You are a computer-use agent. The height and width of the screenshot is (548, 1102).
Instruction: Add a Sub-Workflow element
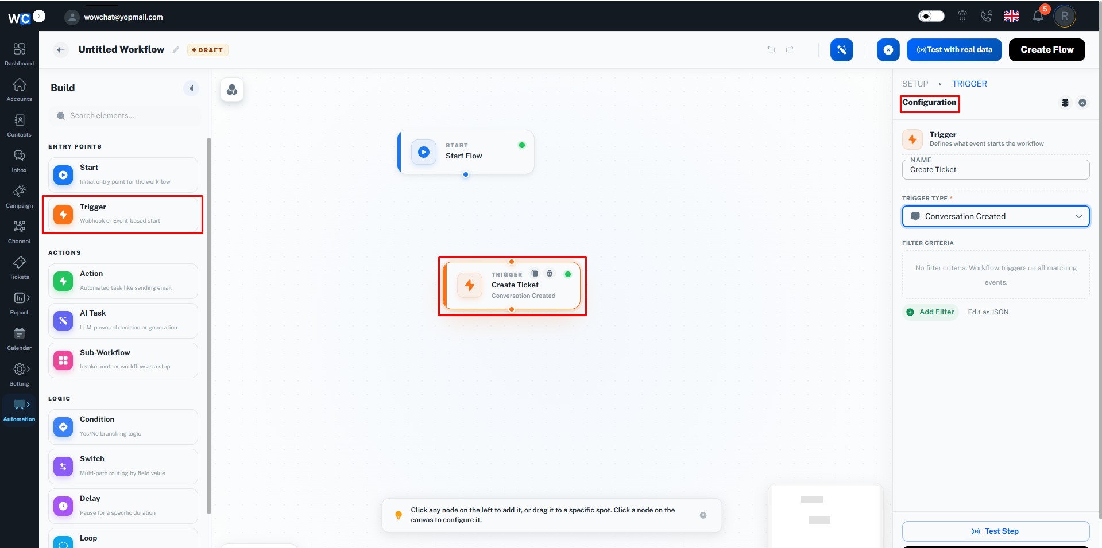[x=123, y=360]
